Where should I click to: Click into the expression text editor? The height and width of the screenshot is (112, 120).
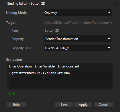(61, 79)
